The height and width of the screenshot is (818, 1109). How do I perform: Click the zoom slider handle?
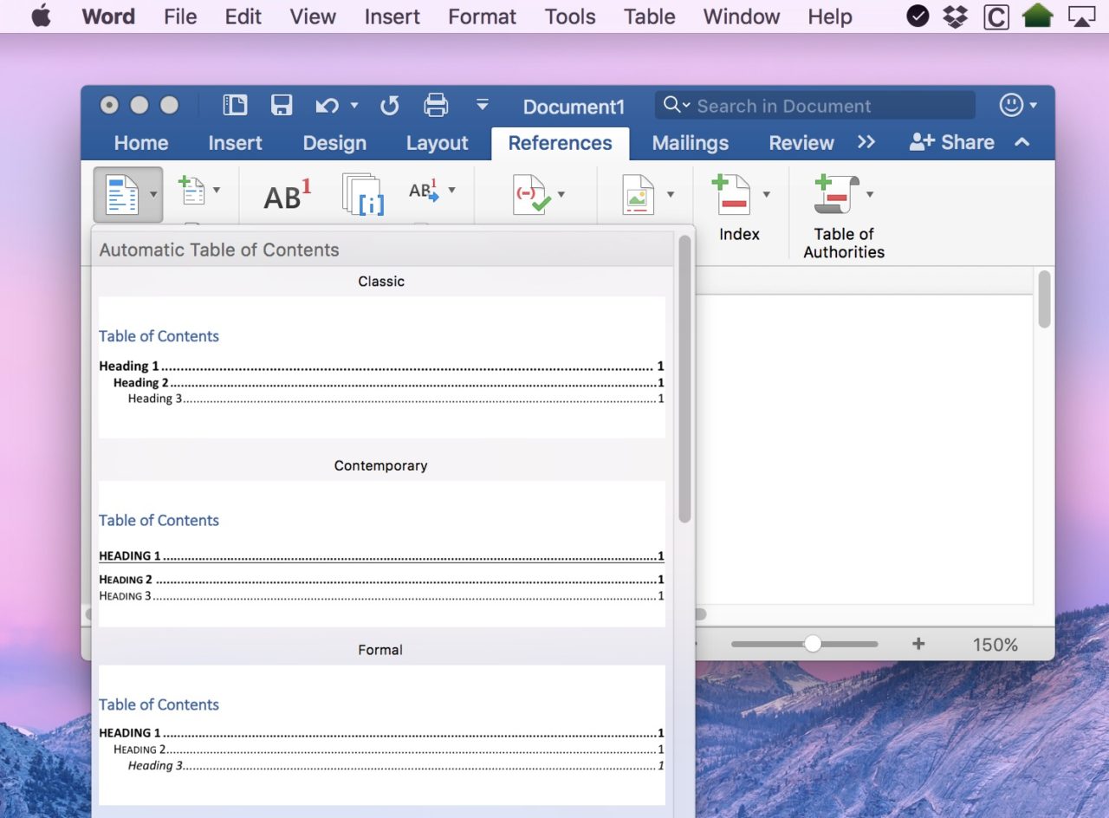point(813,644)
